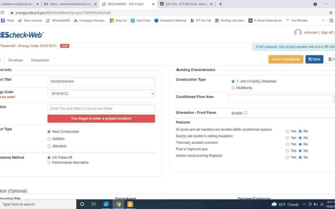Open Windows Task View in taskbar

pyautogui.click(x=94, y=204)
